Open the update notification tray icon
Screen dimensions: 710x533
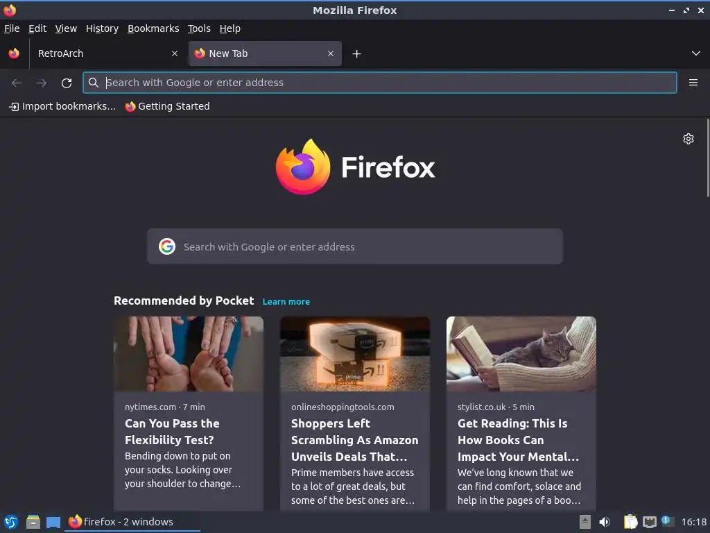click(x=667, y=521)
